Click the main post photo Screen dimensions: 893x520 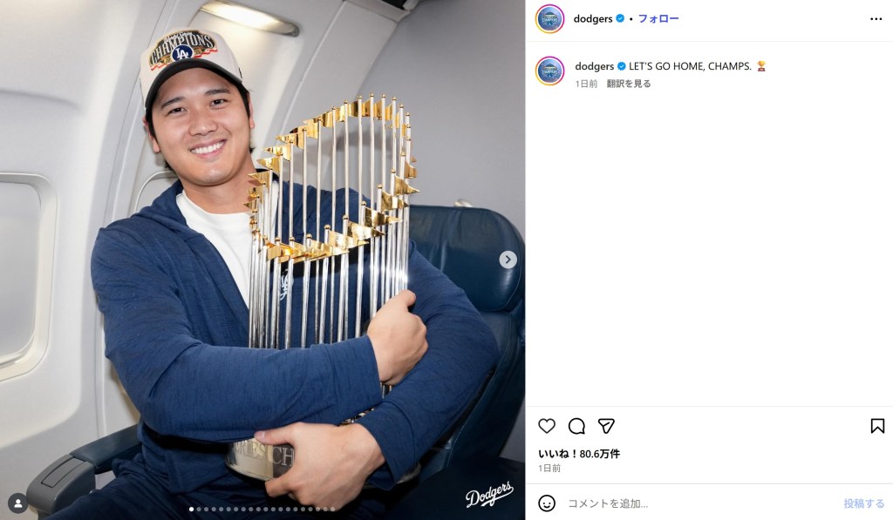tap(262, 260)
